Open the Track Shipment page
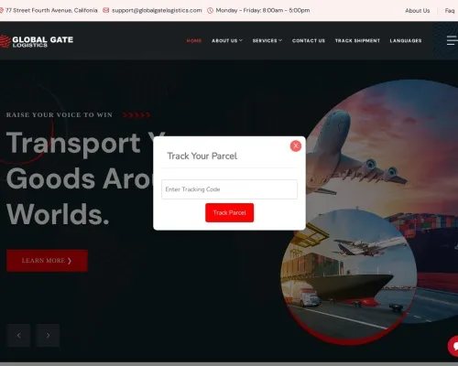This screenshot has height=366, width=458. [357, 40]
